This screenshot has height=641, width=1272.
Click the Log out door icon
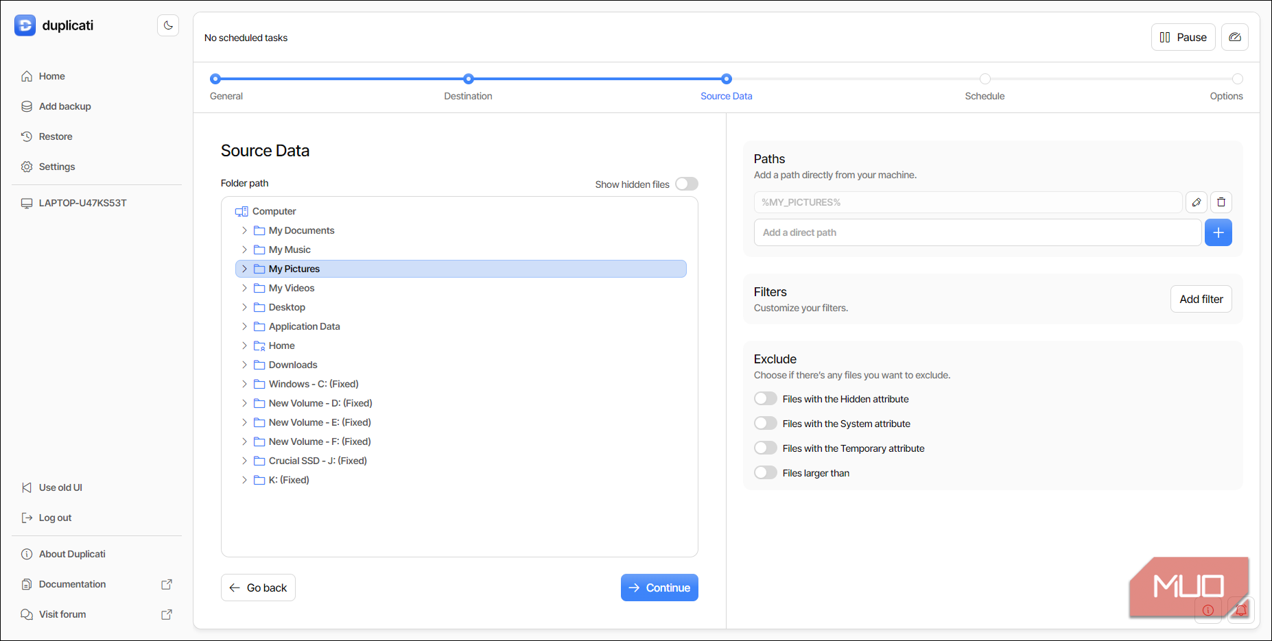[27, 518]
